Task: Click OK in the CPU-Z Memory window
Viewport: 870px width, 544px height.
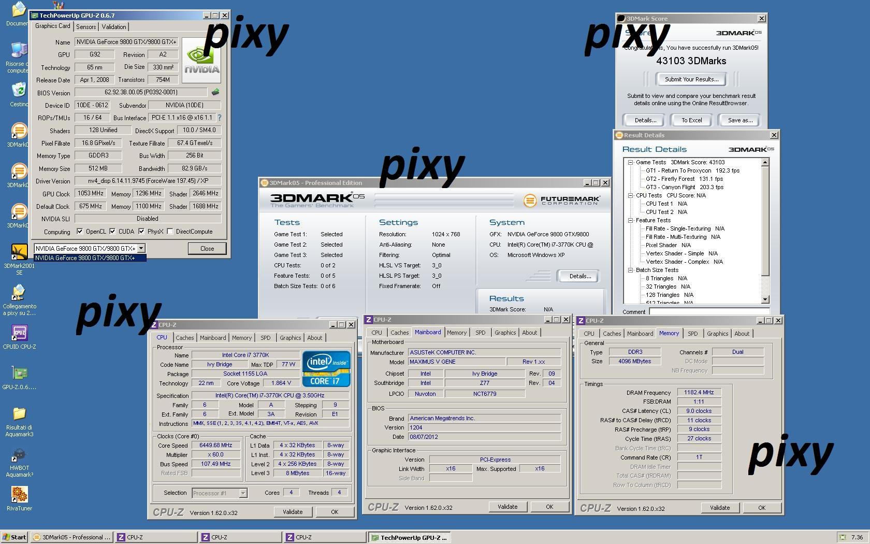Action: pyautogui.click(x=762, y=508)
